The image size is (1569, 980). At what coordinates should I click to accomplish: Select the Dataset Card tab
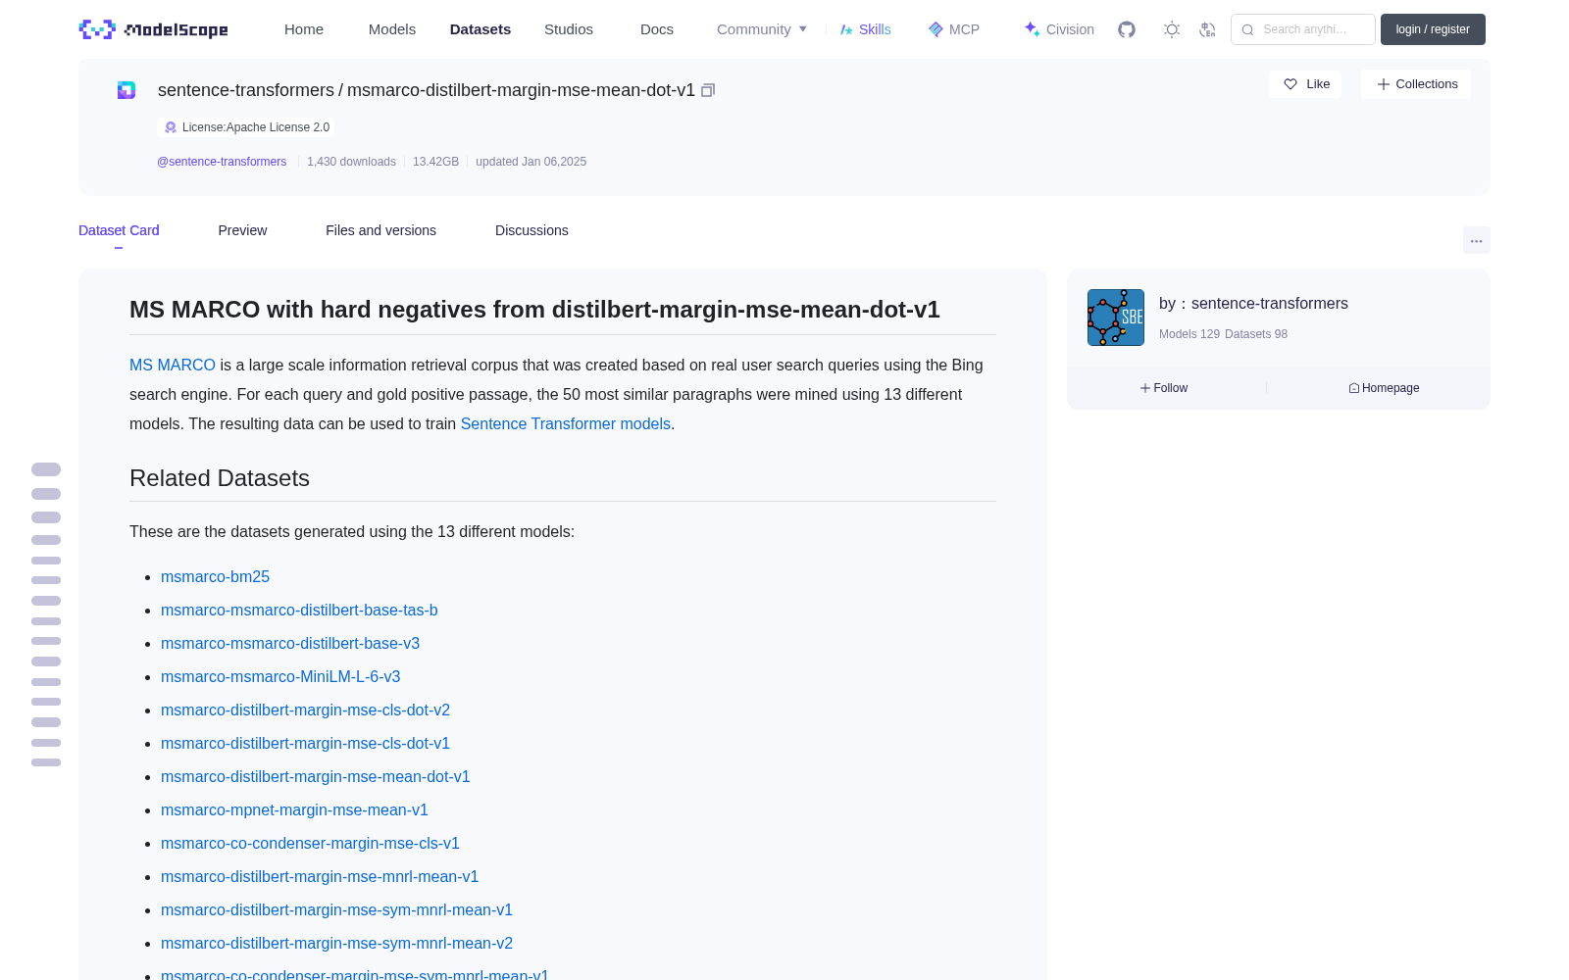coord(119,230)
